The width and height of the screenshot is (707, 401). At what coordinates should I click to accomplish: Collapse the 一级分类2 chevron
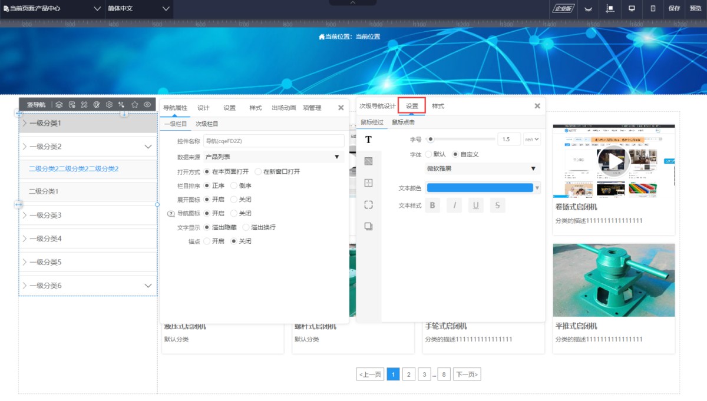pos(148,147)
